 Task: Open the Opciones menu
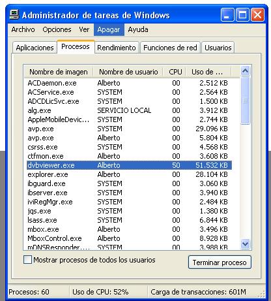pyautogui.click(x=57, y=29)
